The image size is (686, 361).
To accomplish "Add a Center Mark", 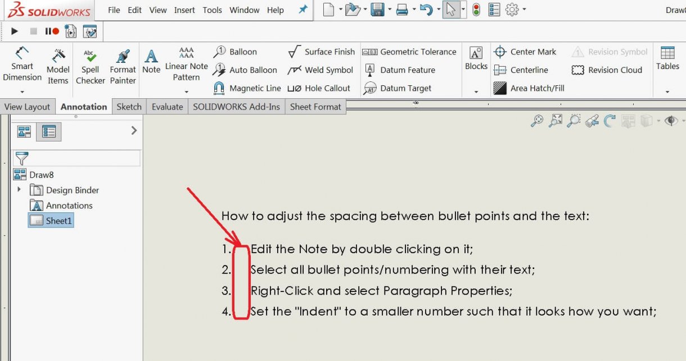I will 525,52.
